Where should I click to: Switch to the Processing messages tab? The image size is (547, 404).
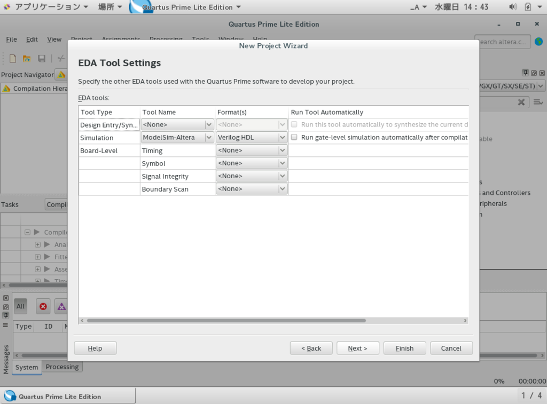(62, 367)
